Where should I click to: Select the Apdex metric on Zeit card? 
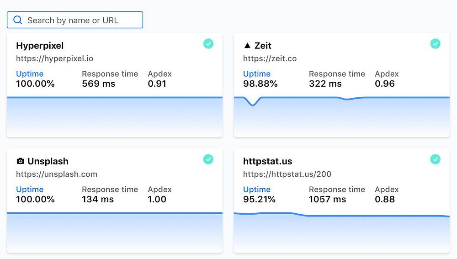(387, 74)
